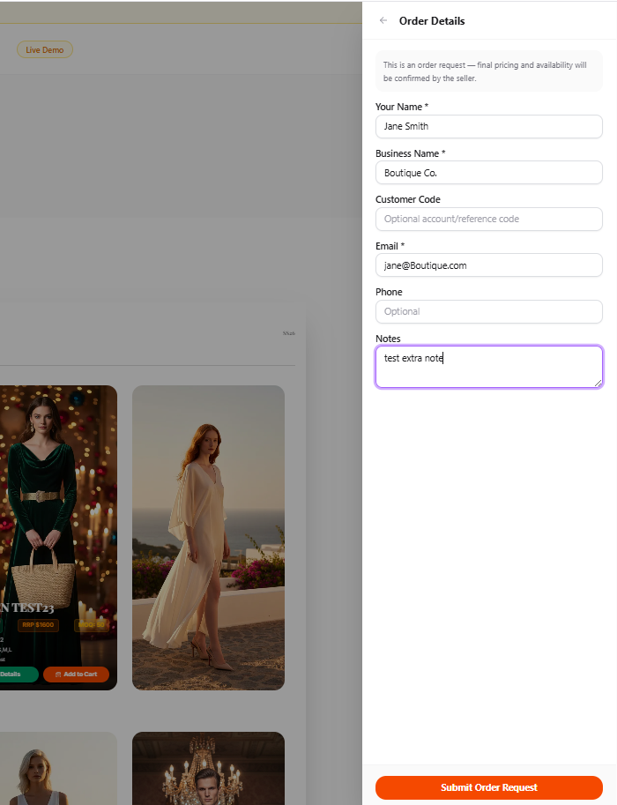Click Add to Cart on green dress card
Viewport: 617px width, 805px height.
[76, 675]
